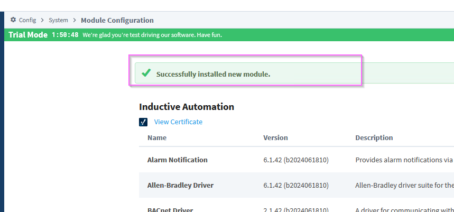Select the Allen-Bradley Driver module name
The width and height of the screenshot is (454, 212).
(x=180, y=185)
